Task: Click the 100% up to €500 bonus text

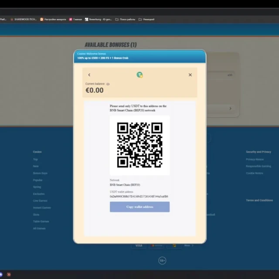Action: tap(103, 58)
